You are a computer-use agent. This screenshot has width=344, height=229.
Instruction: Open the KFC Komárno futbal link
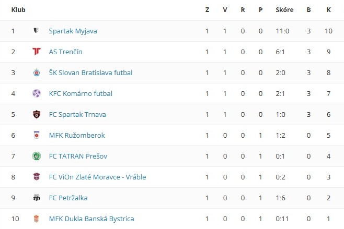(81, 94)
